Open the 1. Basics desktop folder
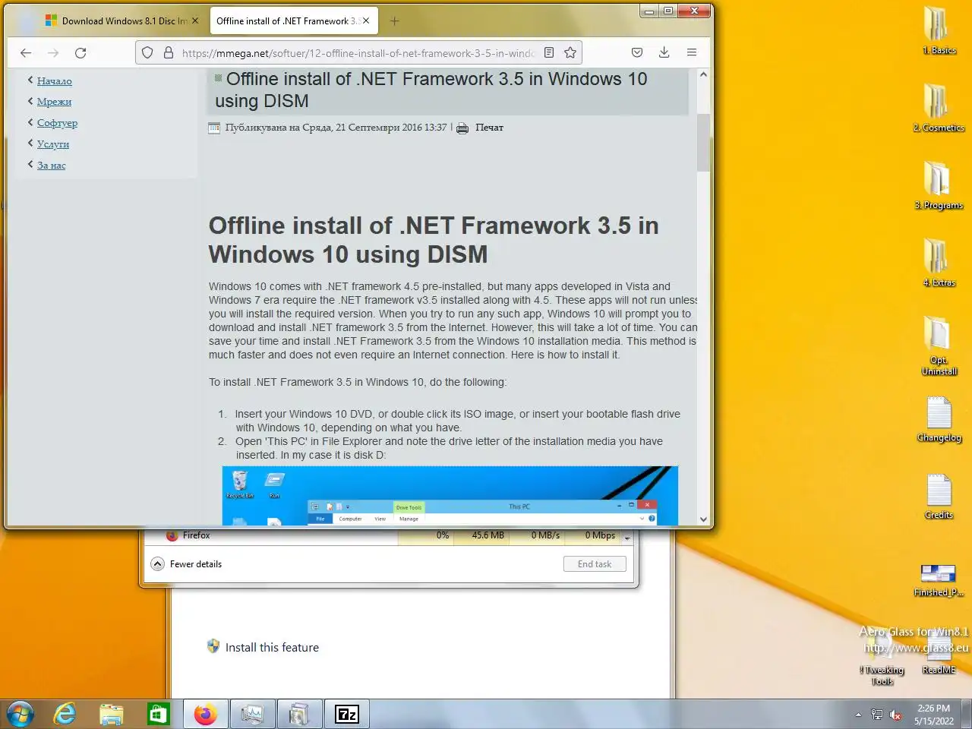972x729 pixels. pyautogui.click(x=938, y=30)
